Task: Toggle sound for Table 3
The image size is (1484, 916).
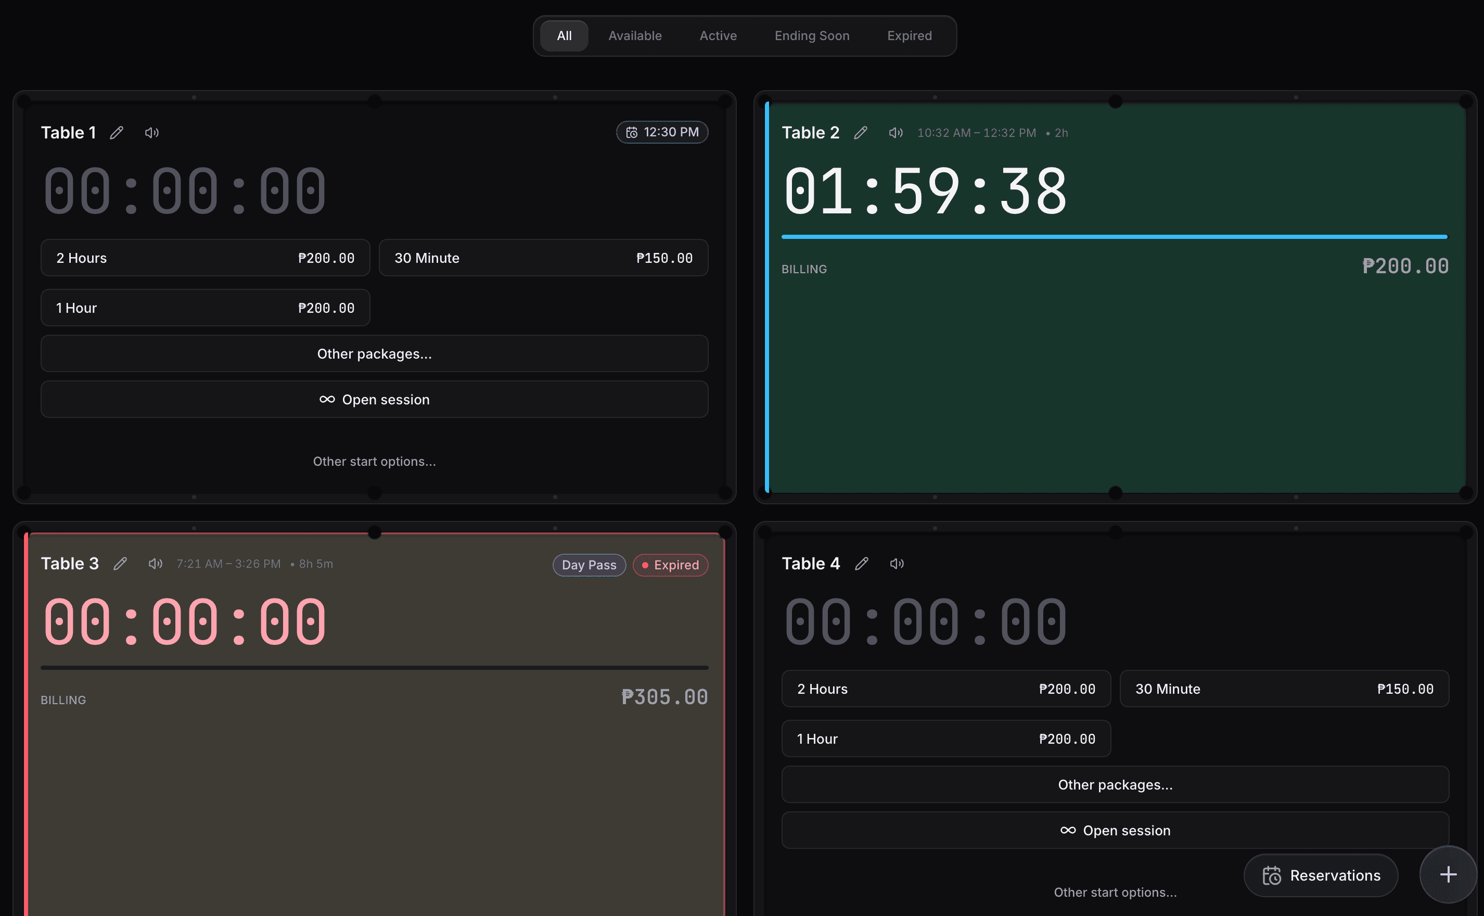Action: (x=156, y=564)
